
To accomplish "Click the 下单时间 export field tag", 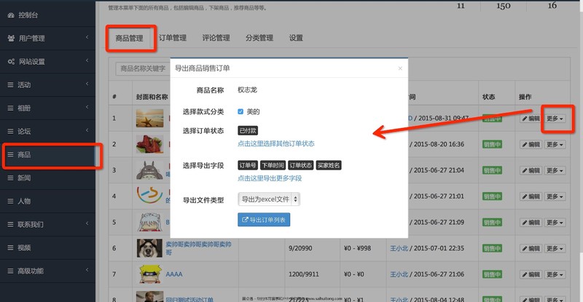I will [x=273, y=166].
